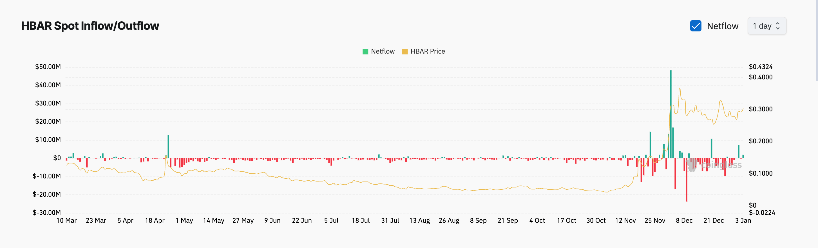Click the HBAR price line peak in December

click(680, 89)
